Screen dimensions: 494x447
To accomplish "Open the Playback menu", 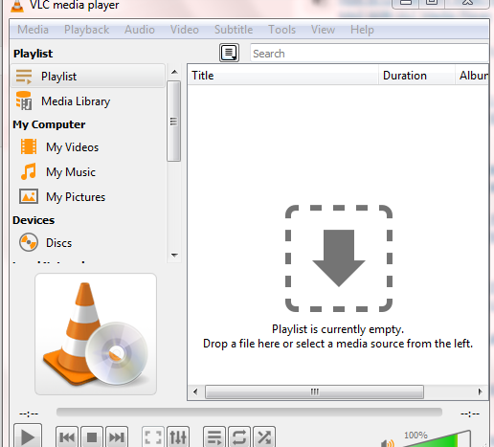I will tap(86, 30).
